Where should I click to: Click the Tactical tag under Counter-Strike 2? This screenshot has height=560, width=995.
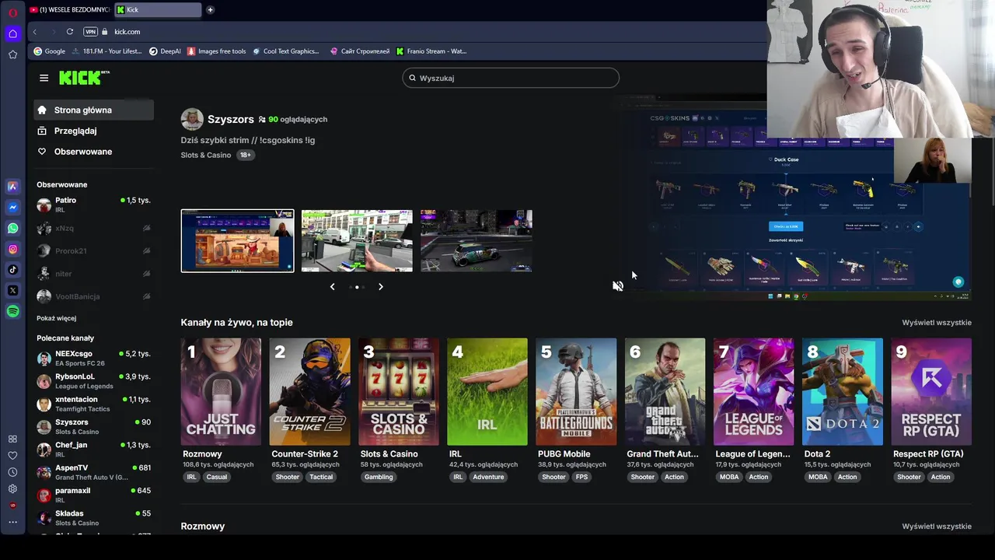[x=321, y=477]
